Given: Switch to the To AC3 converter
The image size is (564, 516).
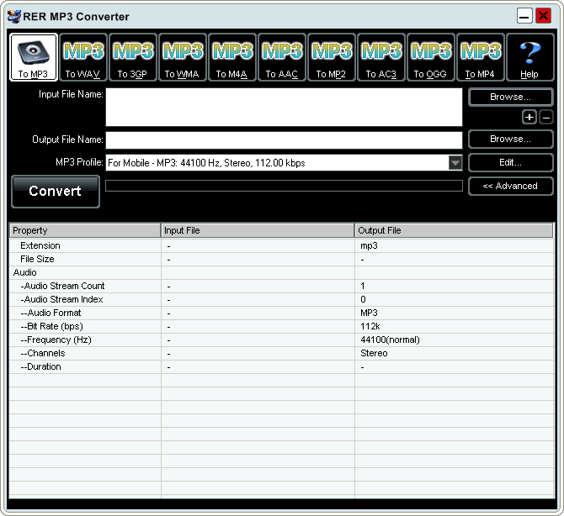Looking at the screenshot, I should pos(381,57).
